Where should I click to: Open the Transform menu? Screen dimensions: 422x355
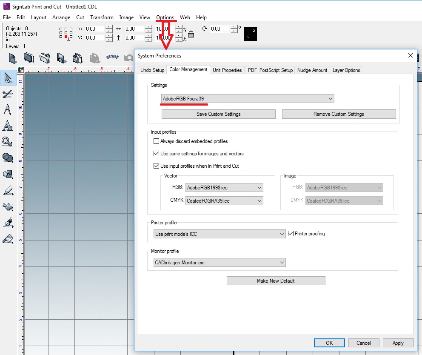[102, 17]
